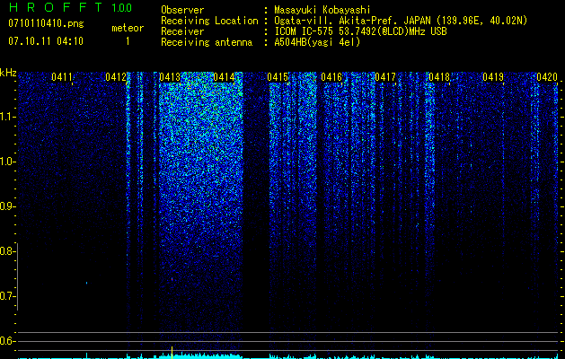This screenshot has width=565, height=359.
Task: Click the 0.8 kHz axis label
Action: coord(7,251)
